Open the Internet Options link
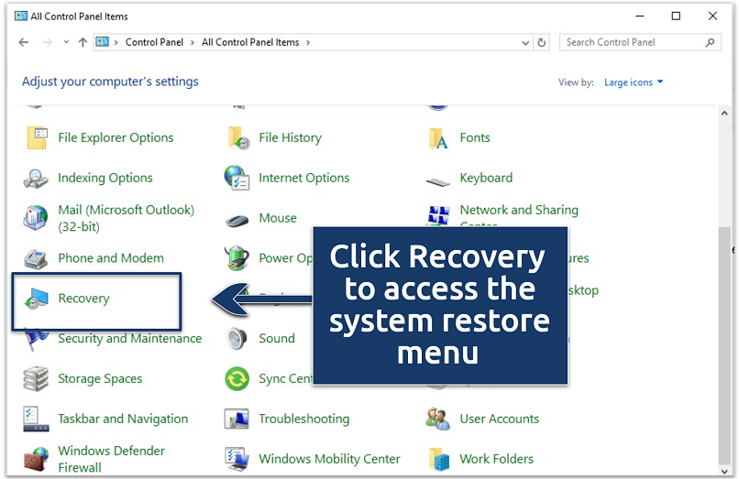Screen dimensions: 739x479 [303, 179]
